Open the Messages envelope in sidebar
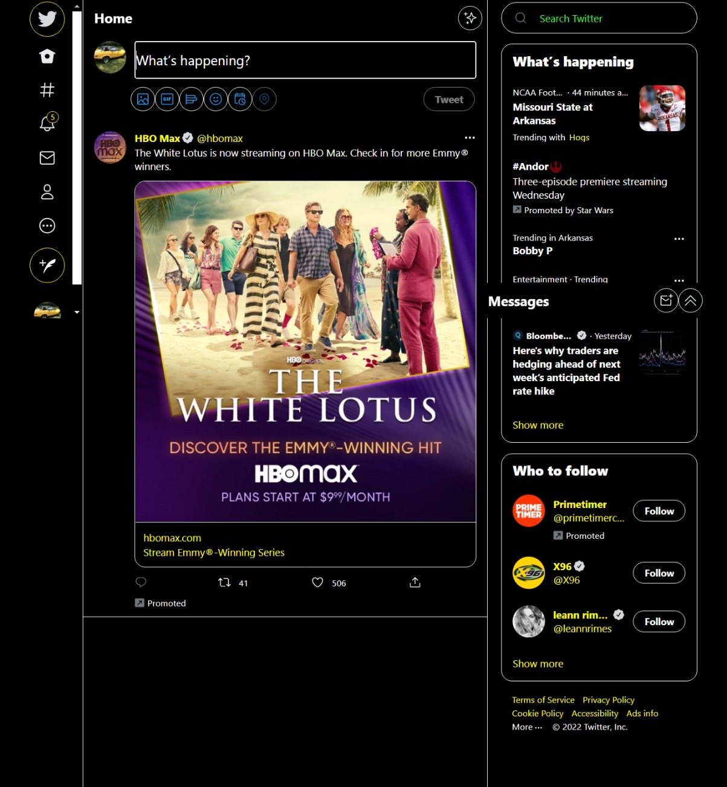Viewport: 727px width, 787px height. coord(47,158)
